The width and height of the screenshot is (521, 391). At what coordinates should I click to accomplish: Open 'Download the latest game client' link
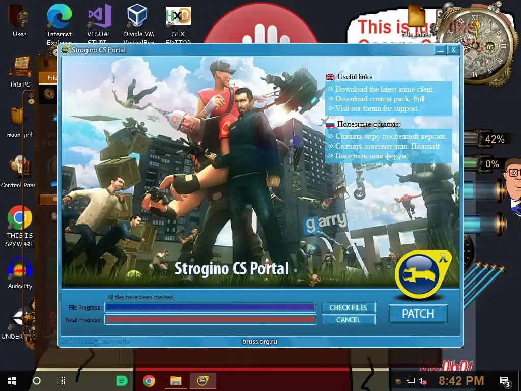pyautogui.click(x=384, y=89)
